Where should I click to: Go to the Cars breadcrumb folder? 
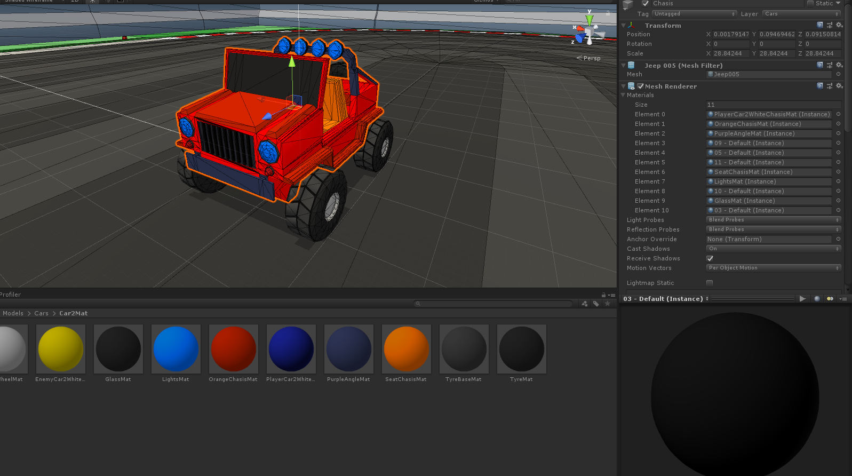coord(41,313)
